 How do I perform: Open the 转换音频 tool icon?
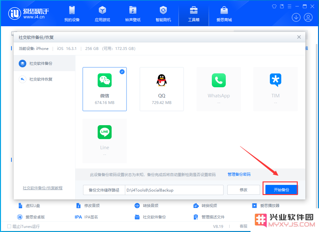click(x=137, y=206)
